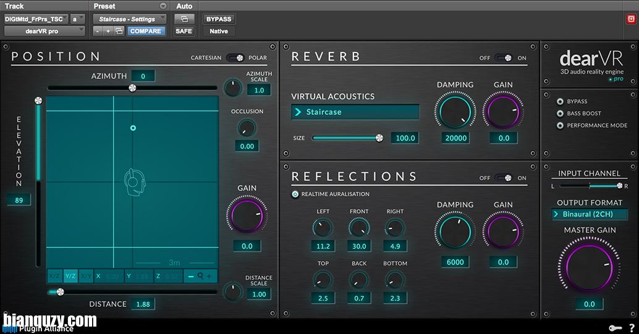Toggle the Reverb off/on switch
The width and height of the screenshot is (639, 334).
coord(503,58)
